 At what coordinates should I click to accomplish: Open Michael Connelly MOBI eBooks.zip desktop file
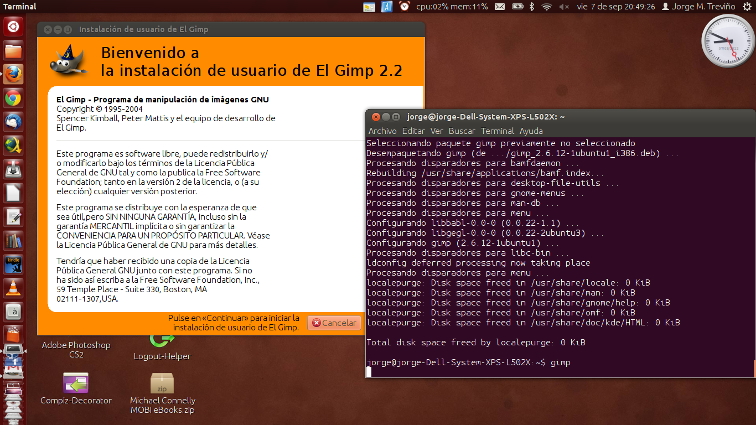(162, 383)
